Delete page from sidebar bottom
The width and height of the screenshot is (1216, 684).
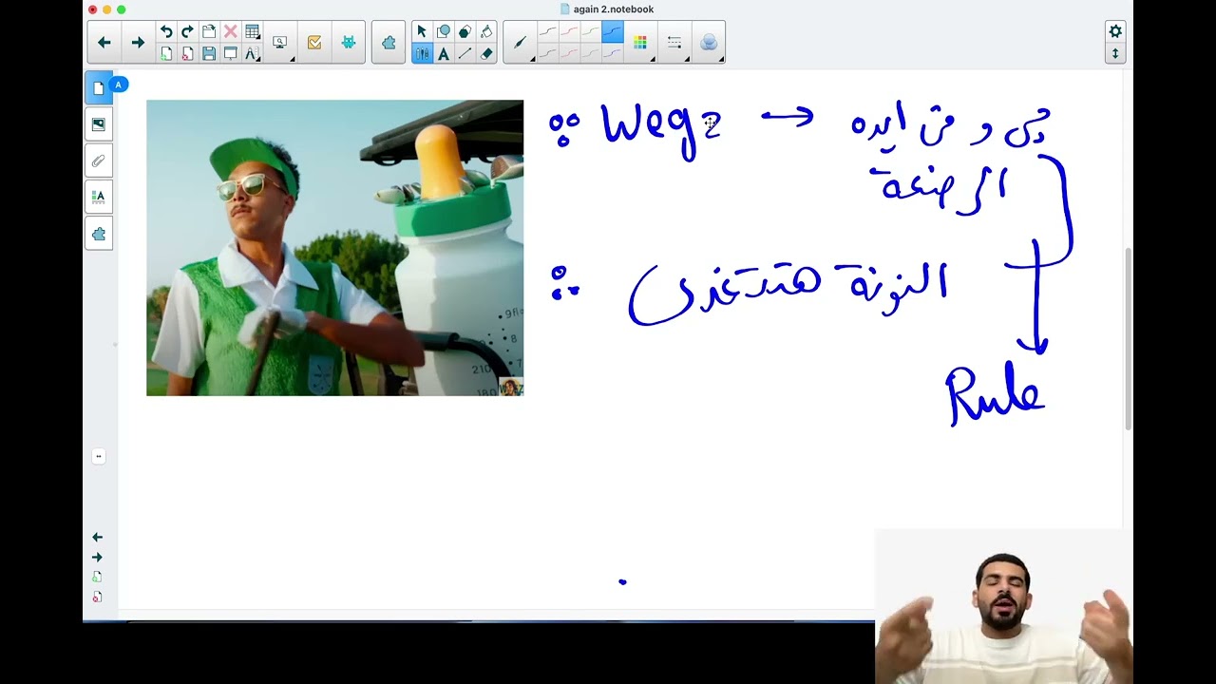[x=97, y=597]
